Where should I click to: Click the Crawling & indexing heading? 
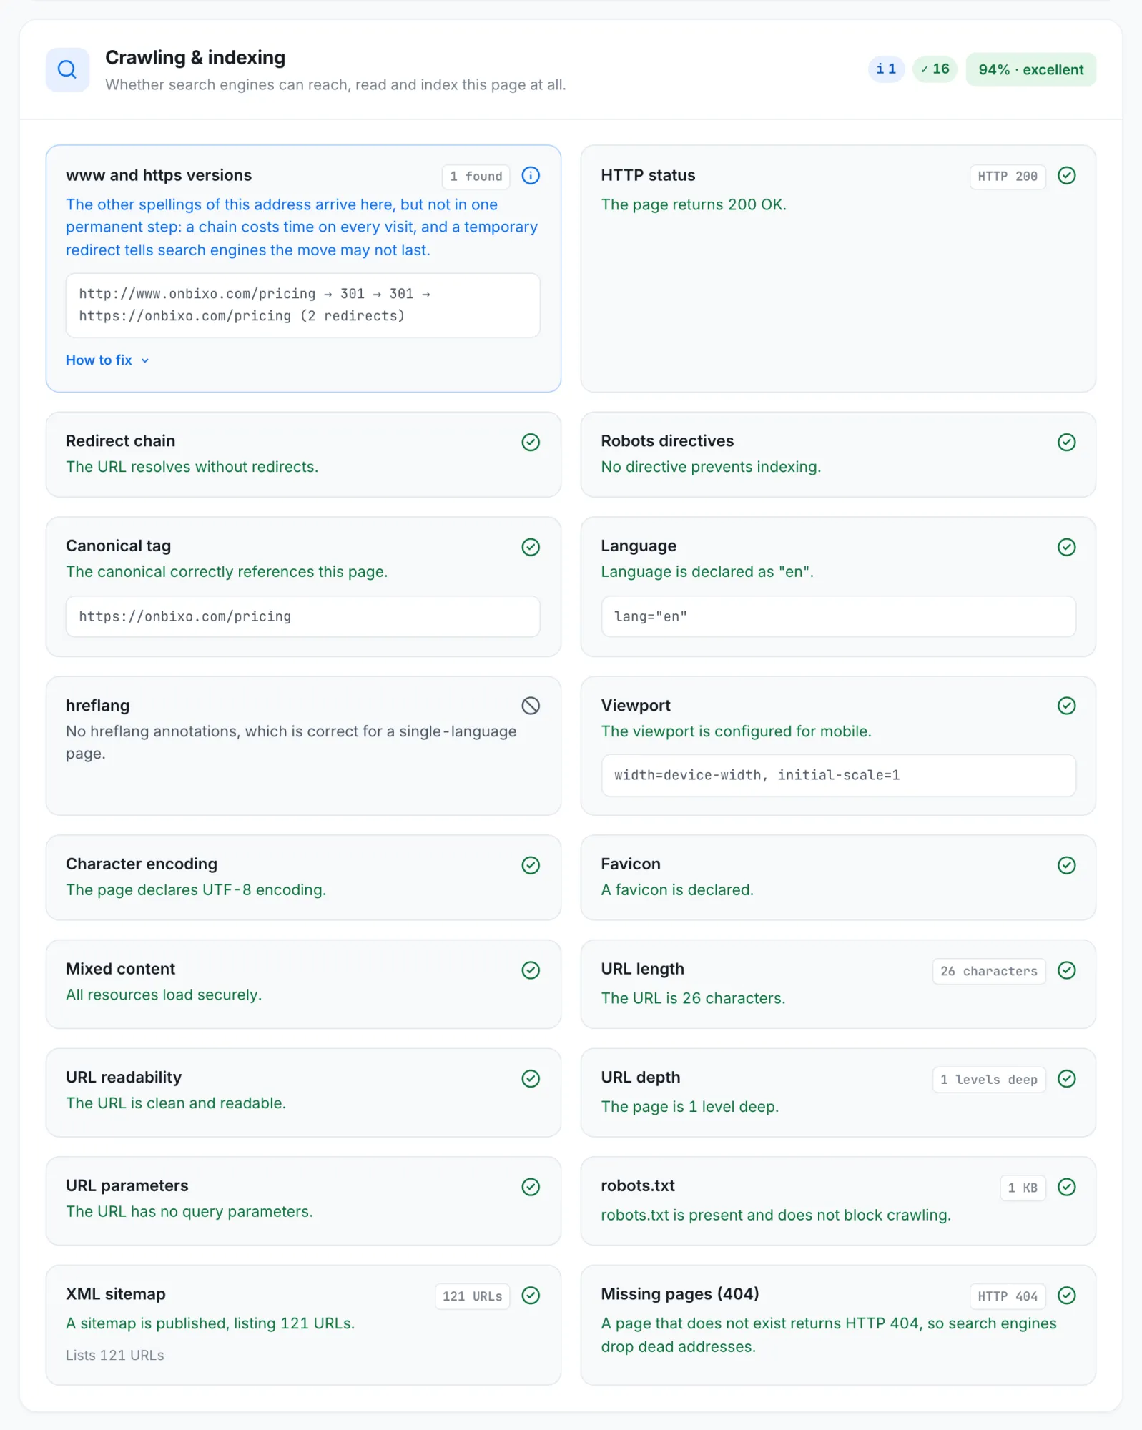(x=195, y=58)
